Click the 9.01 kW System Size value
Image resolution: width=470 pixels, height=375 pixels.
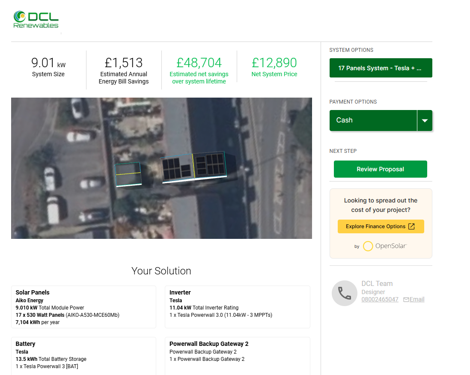[48, 63]
